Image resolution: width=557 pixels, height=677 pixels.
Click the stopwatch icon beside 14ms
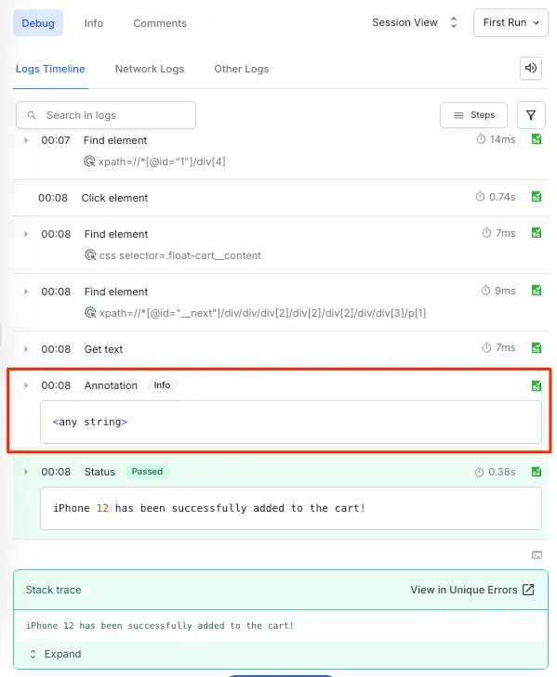coord(481,139)
